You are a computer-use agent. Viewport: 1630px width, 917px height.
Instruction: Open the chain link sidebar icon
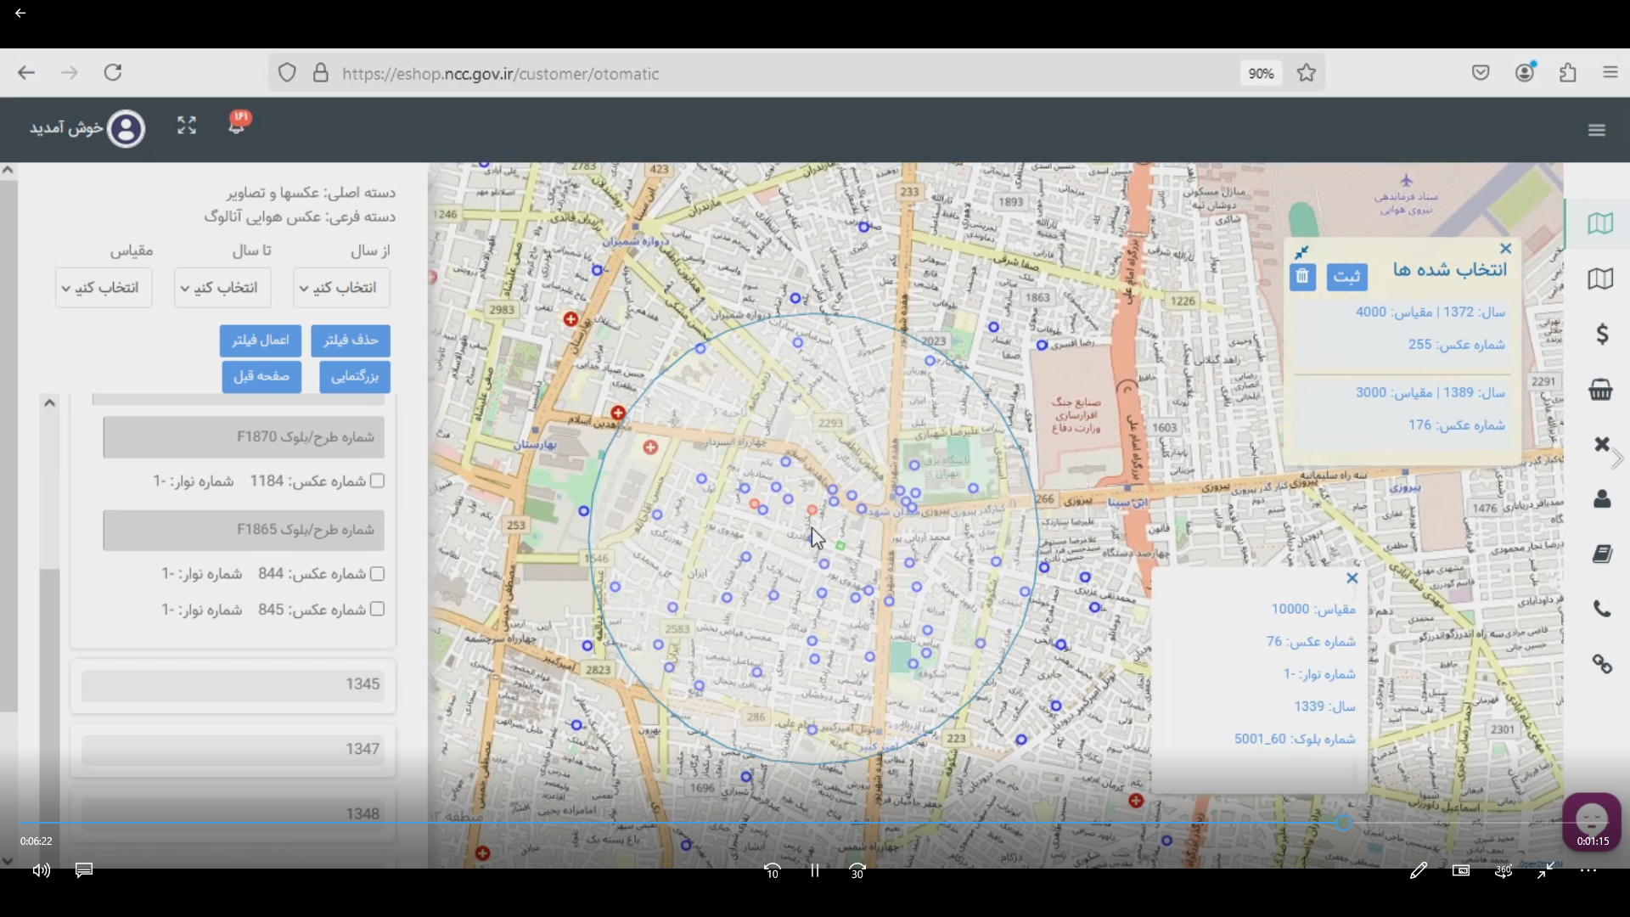[x=1602, y=664]
